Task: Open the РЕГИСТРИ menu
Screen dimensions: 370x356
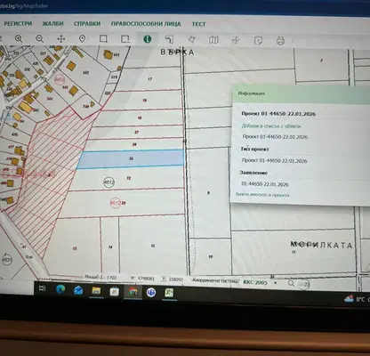Action: [18, 23]
